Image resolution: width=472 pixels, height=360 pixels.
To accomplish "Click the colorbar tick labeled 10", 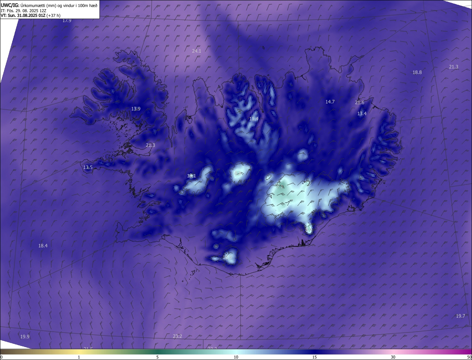I will coord(236,357).
